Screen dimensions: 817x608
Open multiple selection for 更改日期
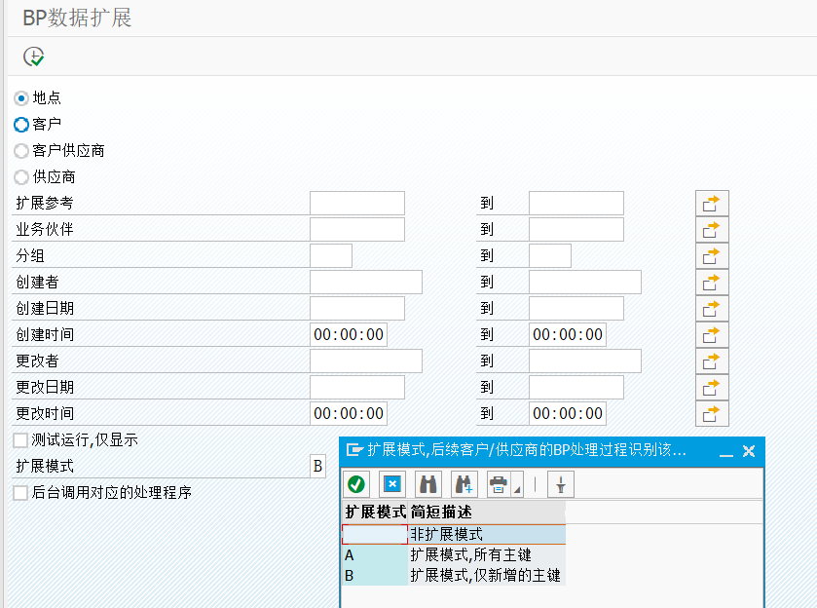pyautogui.click(x=712, y=388)
